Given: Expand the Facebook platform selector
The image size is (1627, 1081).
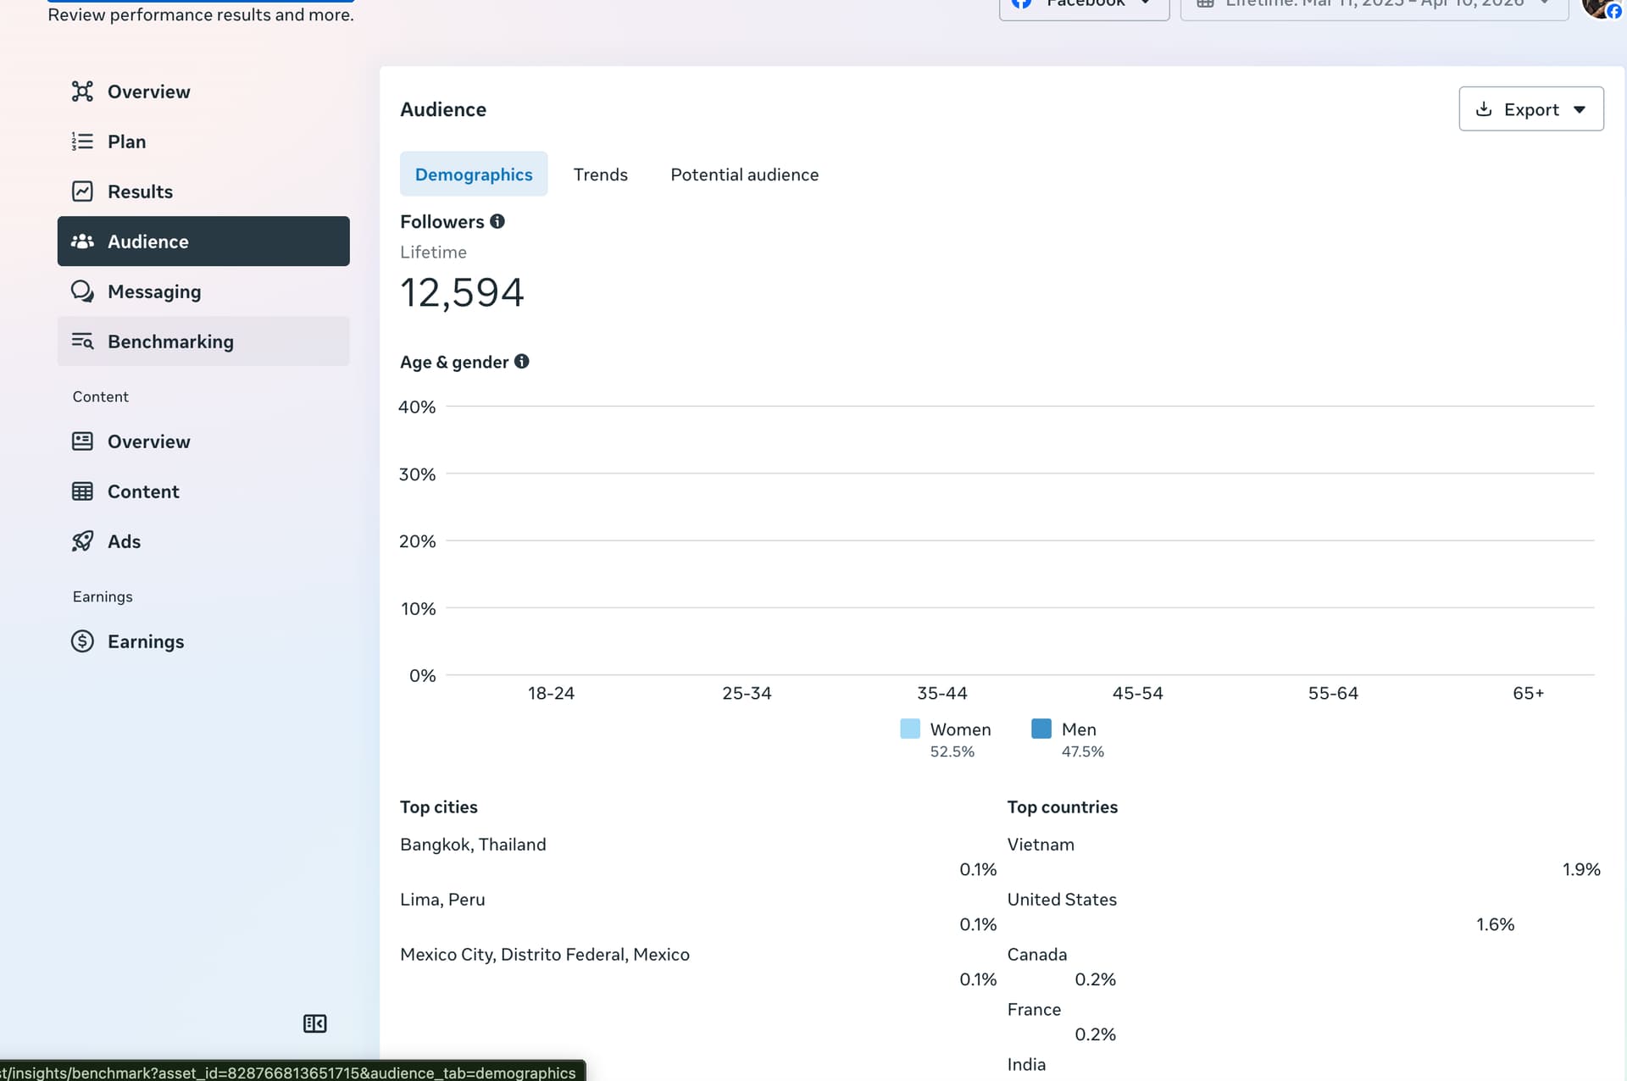Looking at the screenshot, I should tap(1084, 5).
